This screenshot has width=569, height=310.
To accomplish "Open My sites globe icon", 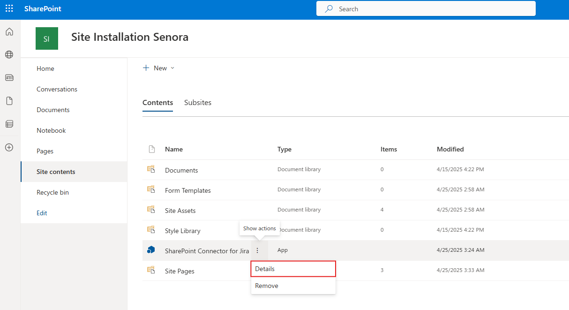I will pyautogui.click(x=9, y=55).
